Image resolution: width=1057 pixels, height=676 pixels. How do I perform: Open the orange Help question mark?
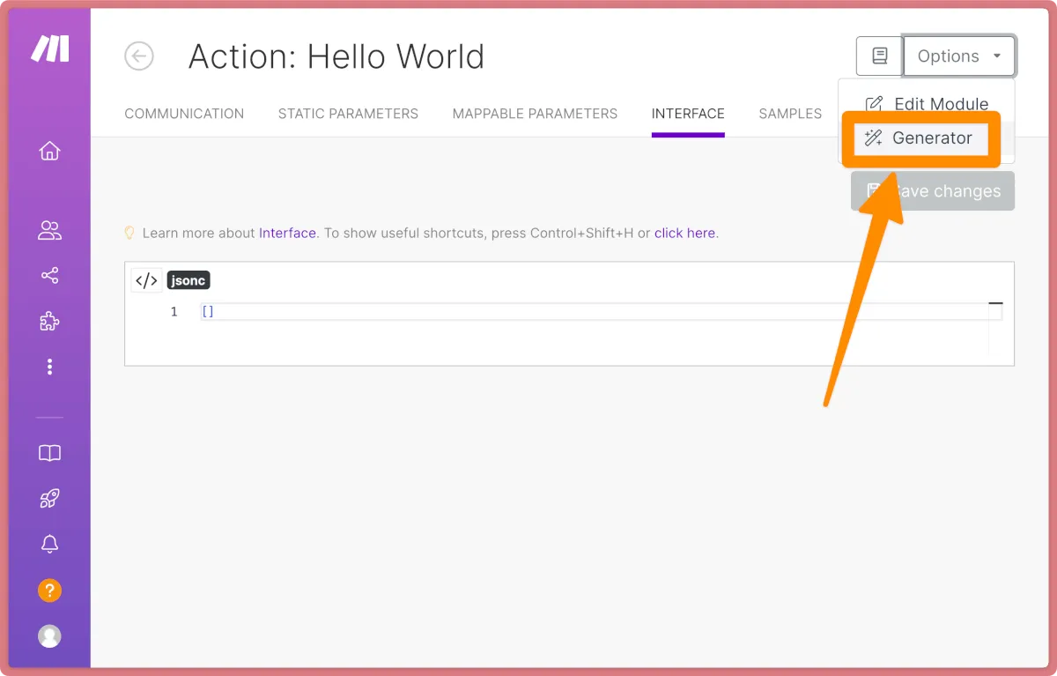coord(50,591)
